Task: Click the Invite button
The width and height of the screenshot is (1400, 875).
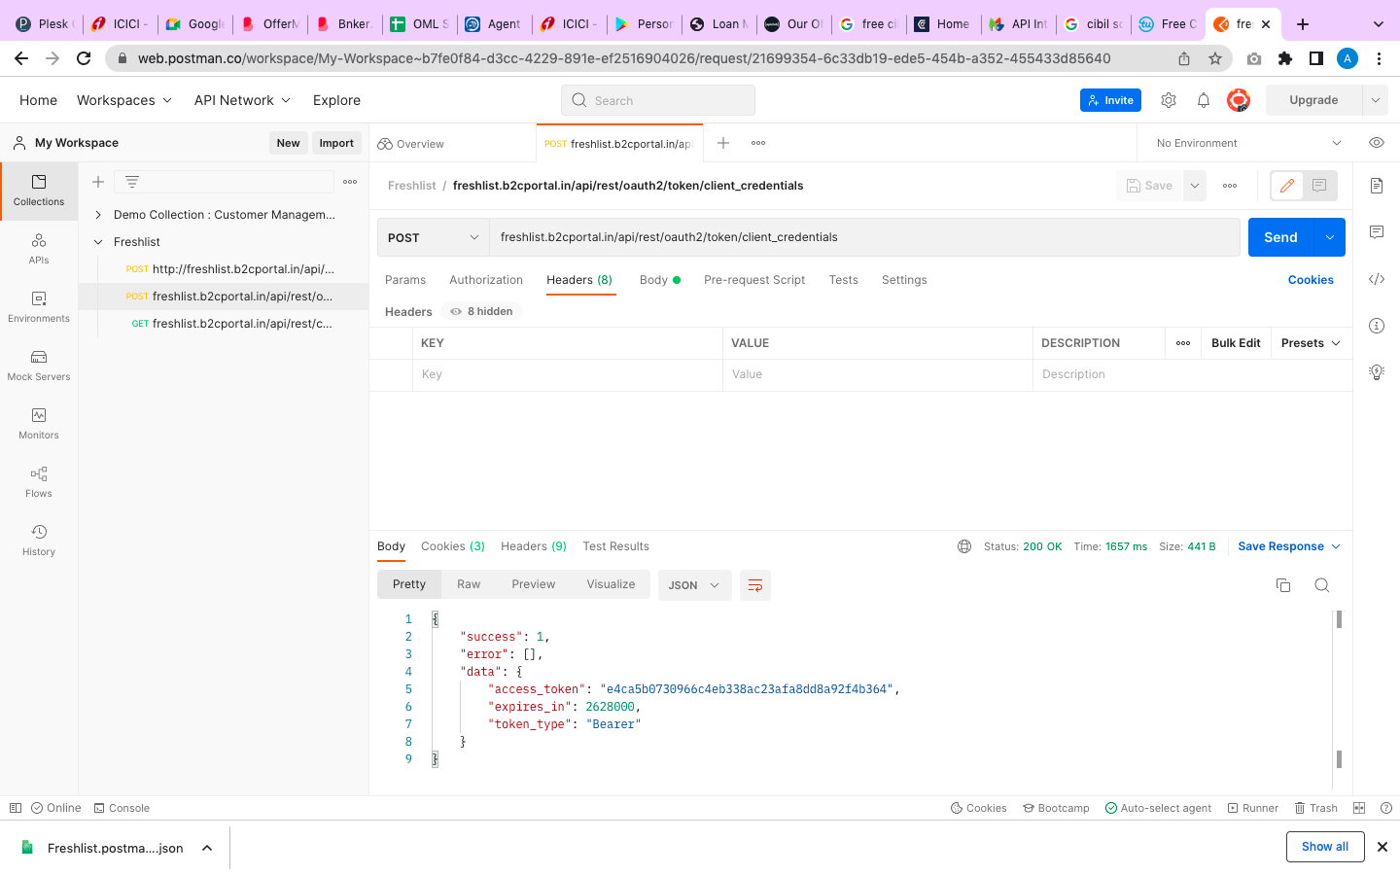Action: (x=1110, y=100)
